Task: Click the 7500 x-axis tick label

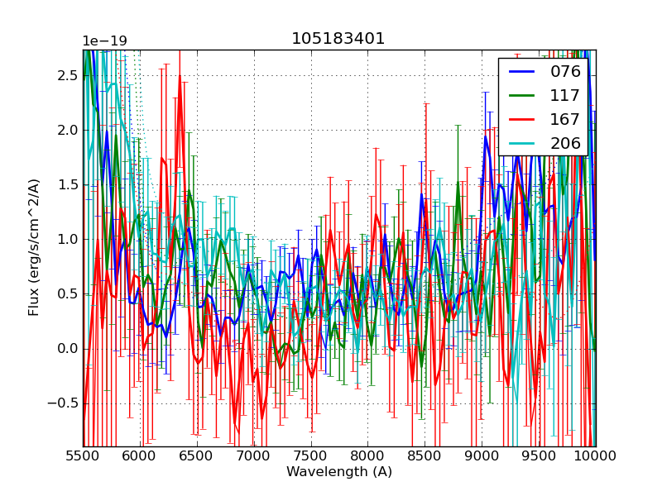Action: pyautogui.click(x=311, y=455)
